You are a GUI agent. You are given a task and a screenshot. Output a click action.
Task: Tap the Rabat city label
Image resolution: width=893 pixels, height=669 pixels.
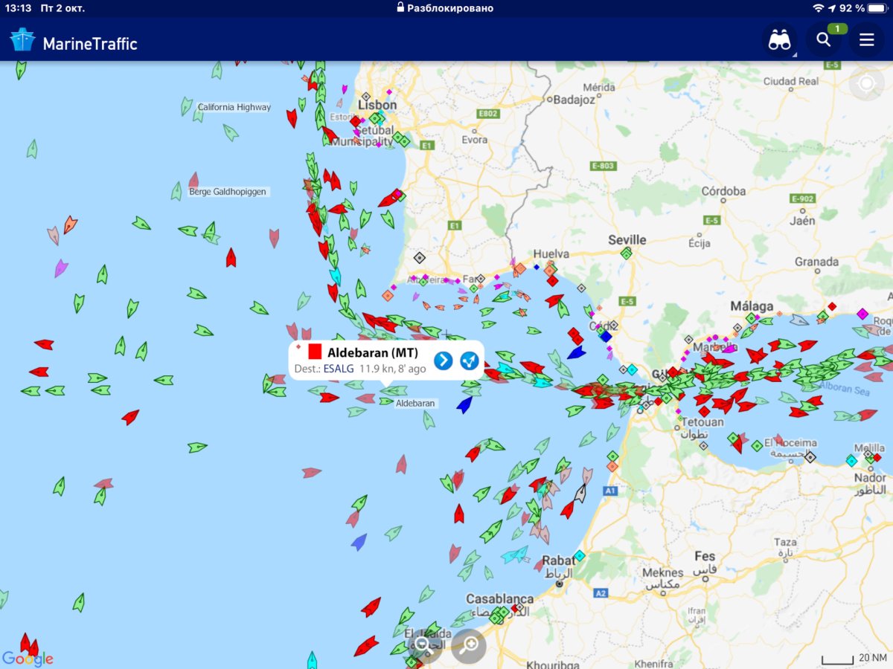[559, 560]
